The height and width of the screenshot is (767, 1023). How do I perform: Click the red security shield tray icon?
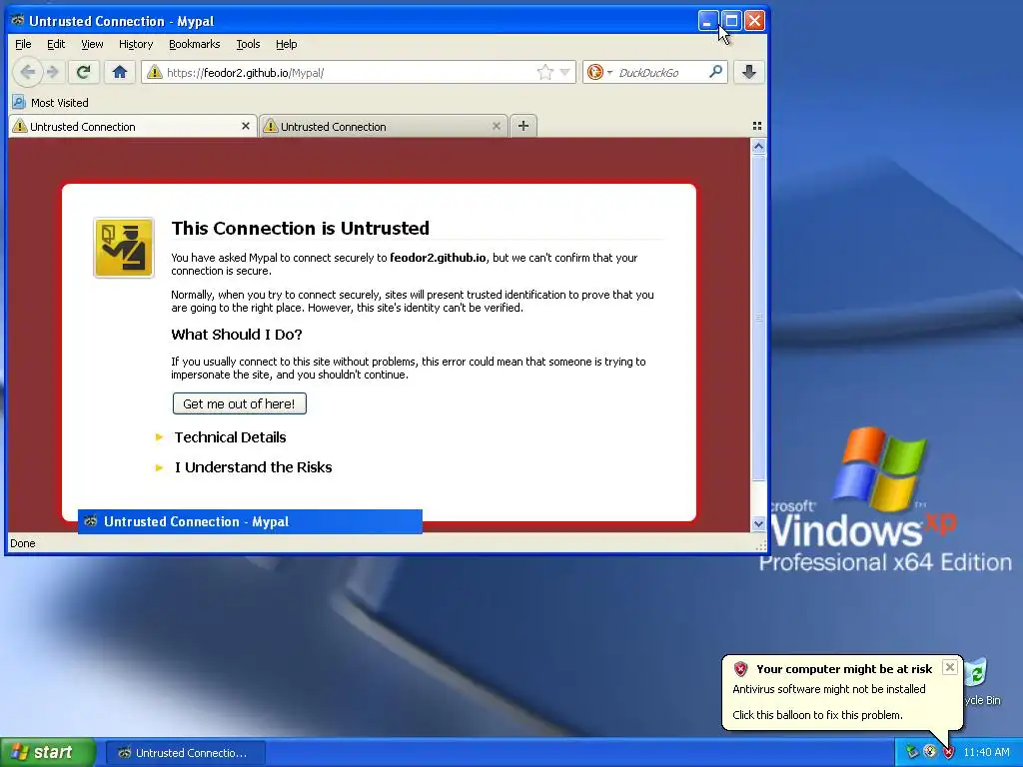click(x=949, y=753)
